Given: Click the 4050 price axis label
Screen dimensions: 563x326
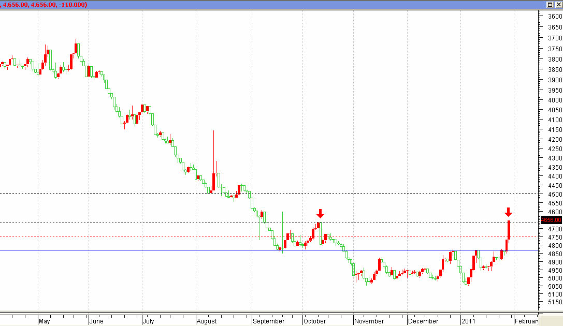Looking at the screenshot, I should 555,110.
